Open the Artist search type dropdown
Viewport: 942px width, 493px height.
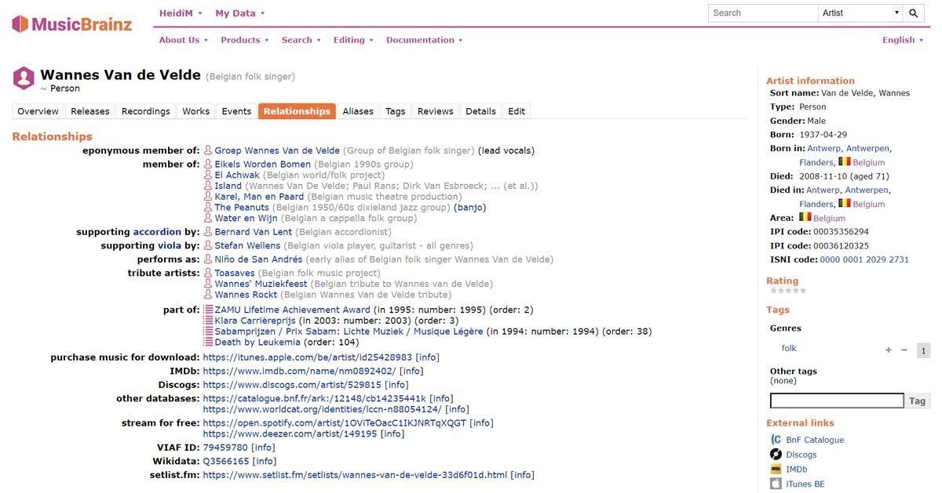860,13
